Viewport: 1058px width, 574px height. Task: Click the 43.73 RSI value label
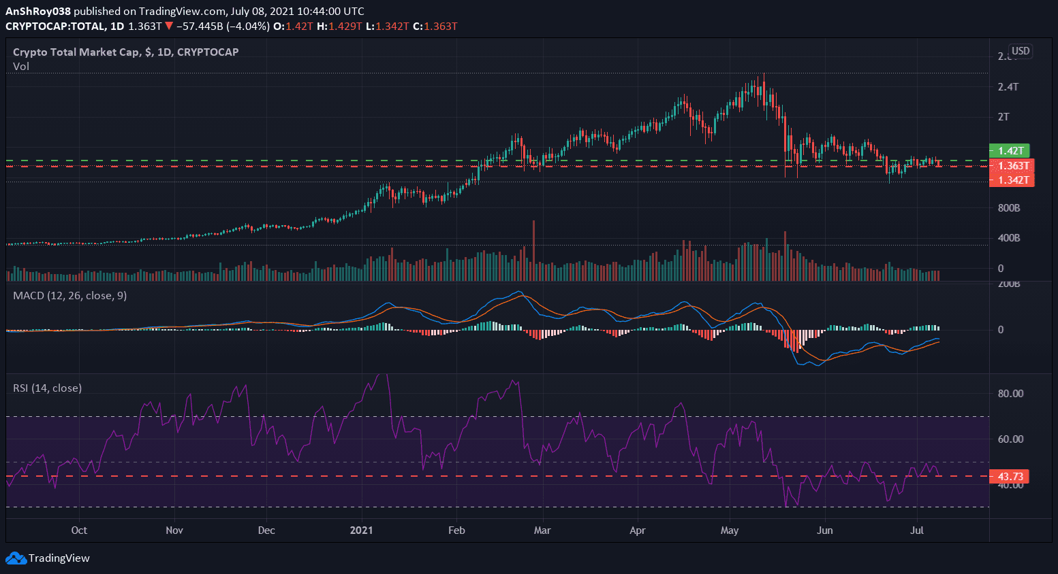click(1010, 477)
